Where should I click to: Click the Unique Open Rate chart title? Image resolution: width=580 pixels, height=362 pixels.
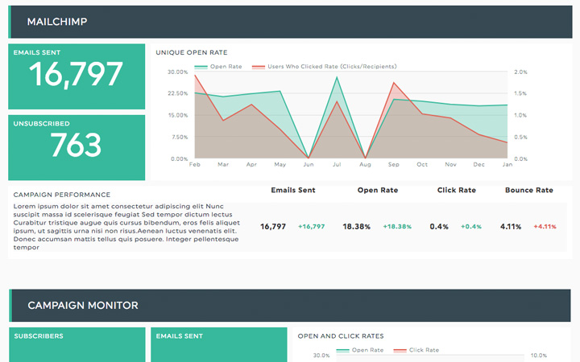click(192, 52)
